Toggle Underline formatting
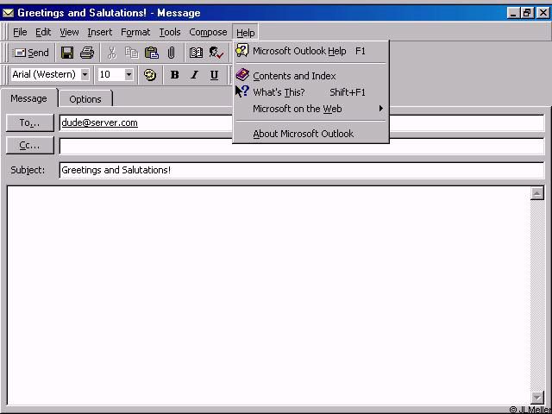The width and height of the screenshot is (552, 414). click(214, 75)
